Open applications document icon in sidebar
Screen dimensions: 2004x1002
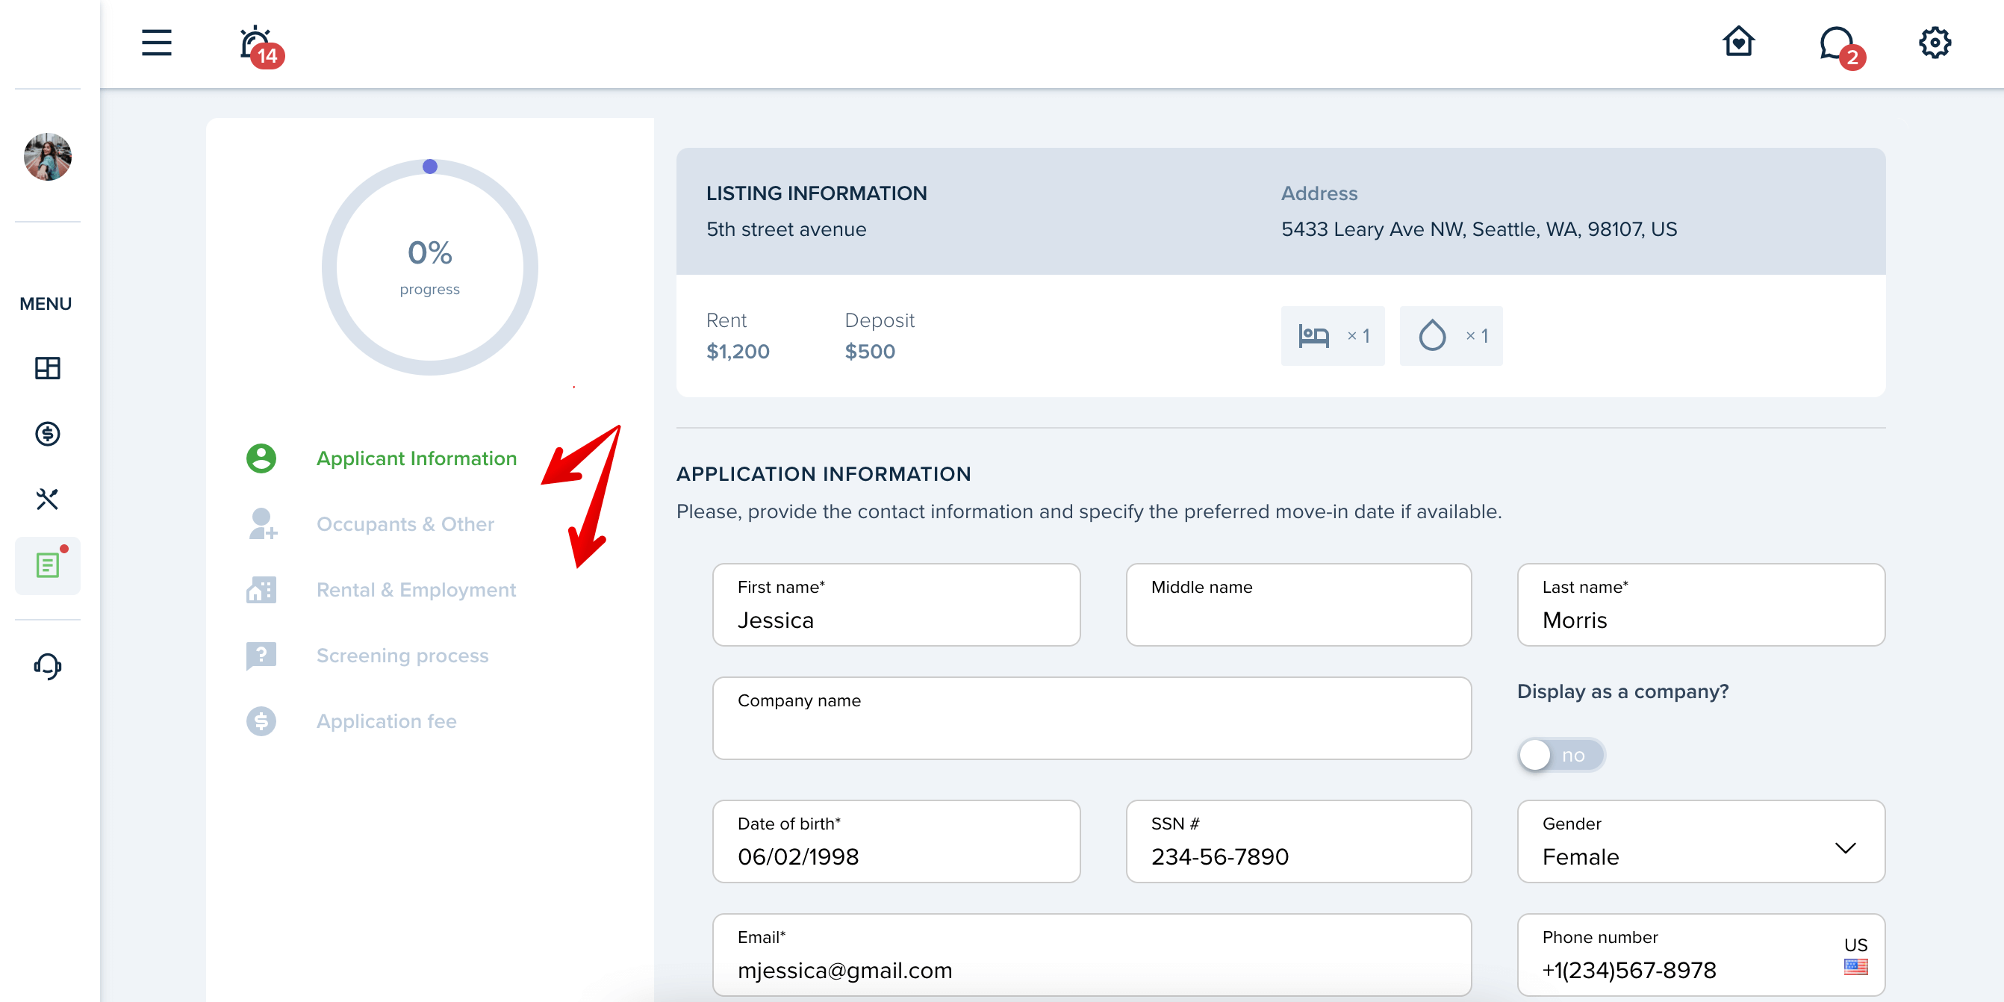[x=48, y=564]
